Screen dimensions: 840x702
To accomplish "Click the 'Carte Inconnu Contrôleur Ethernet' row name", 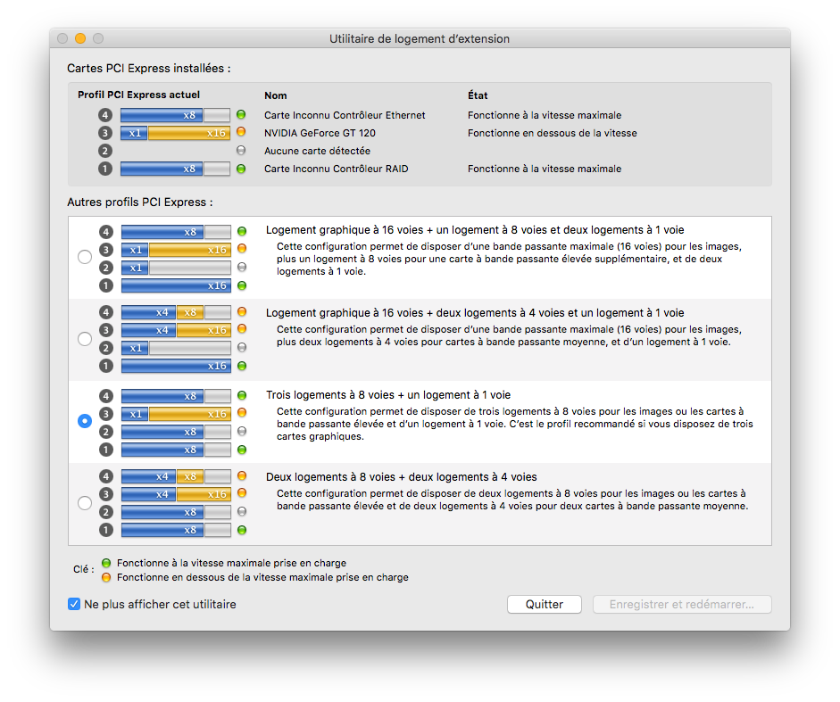I will pyautogui.click(x=345, y=115).
